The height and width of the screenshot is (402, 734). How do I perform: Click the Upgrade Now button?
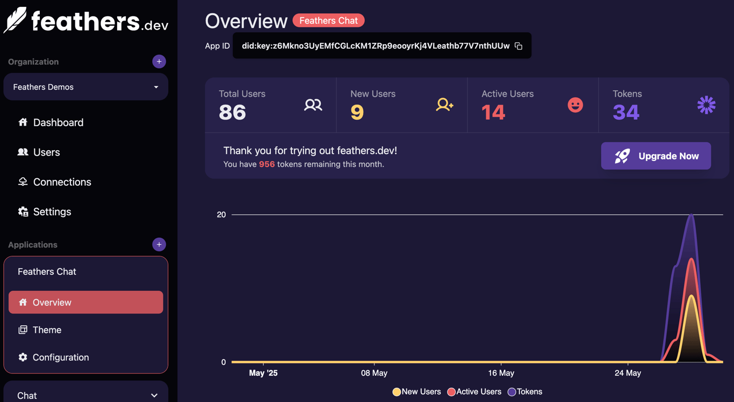(x=656, y=156)
